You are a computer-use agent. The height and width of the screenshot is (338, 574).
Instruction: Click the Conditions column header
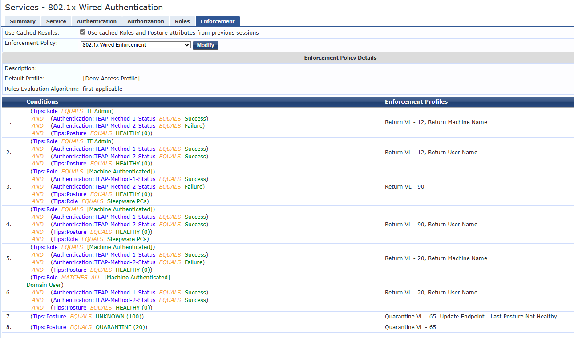click(x=42, y=102)
